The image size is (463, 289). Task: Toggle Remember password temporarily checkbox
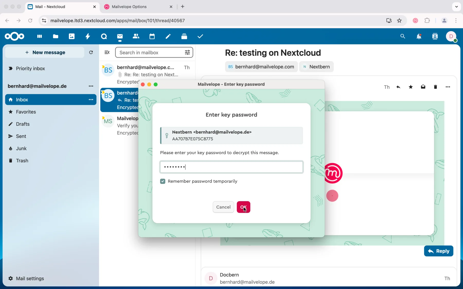coord(163,181)
